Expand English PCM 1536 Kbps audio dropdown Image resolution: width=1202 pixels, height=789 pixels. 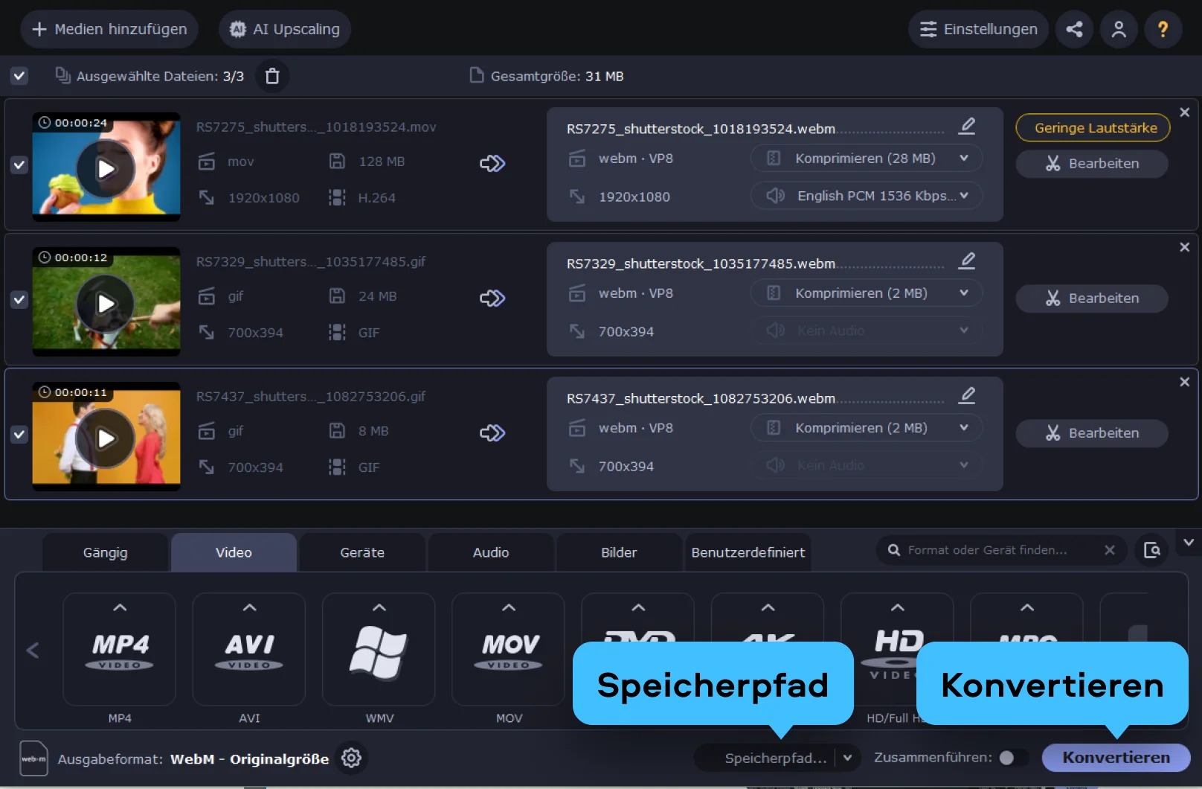click(866, 196)
